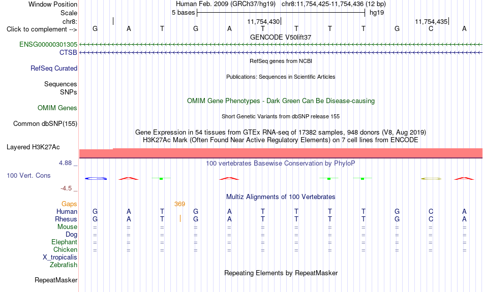483x292 pixels.
Task: Click the RepeatMasker track label
Action: [x=56, y=280]
